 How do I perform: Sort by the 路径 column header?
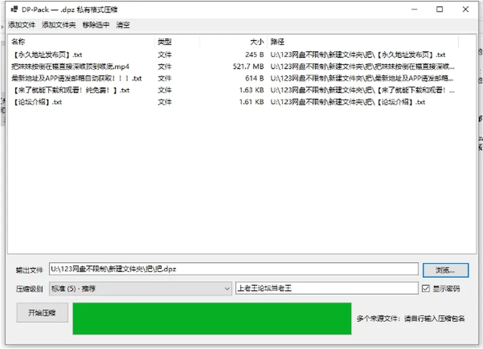pos(363,42)
